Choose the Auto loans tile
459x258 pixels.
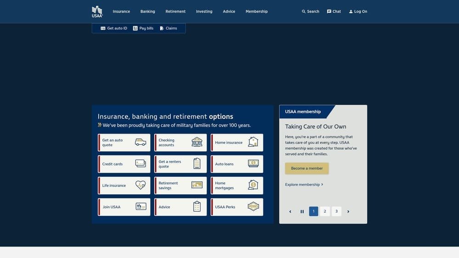pos(237,164)
